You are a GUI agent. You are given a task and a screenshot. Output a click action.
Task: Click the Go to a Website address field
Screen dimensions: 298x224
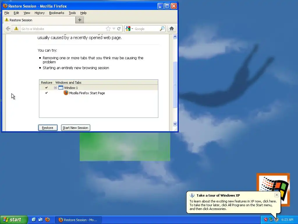coord(63,29)
